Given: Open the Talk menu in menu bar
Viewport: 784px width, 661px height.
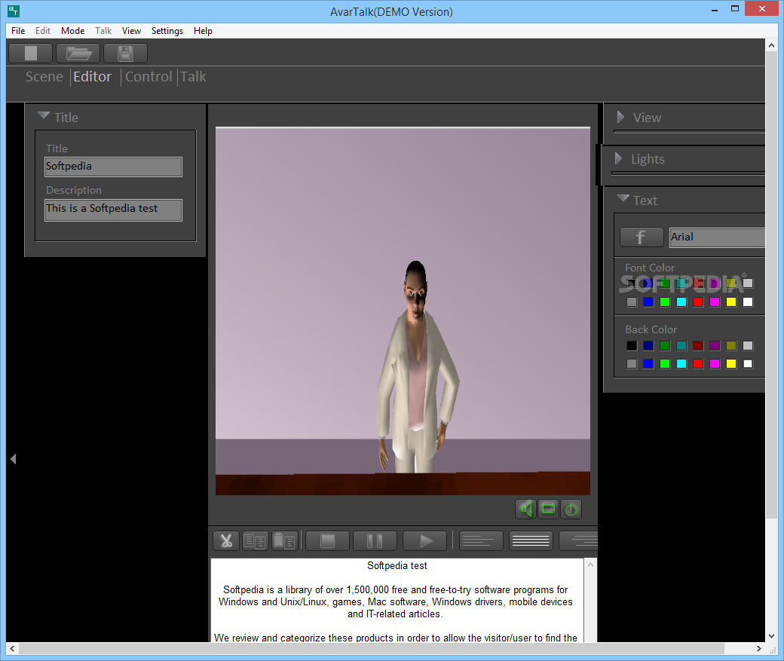Looking at the screenshot, I should click(103, 30).
